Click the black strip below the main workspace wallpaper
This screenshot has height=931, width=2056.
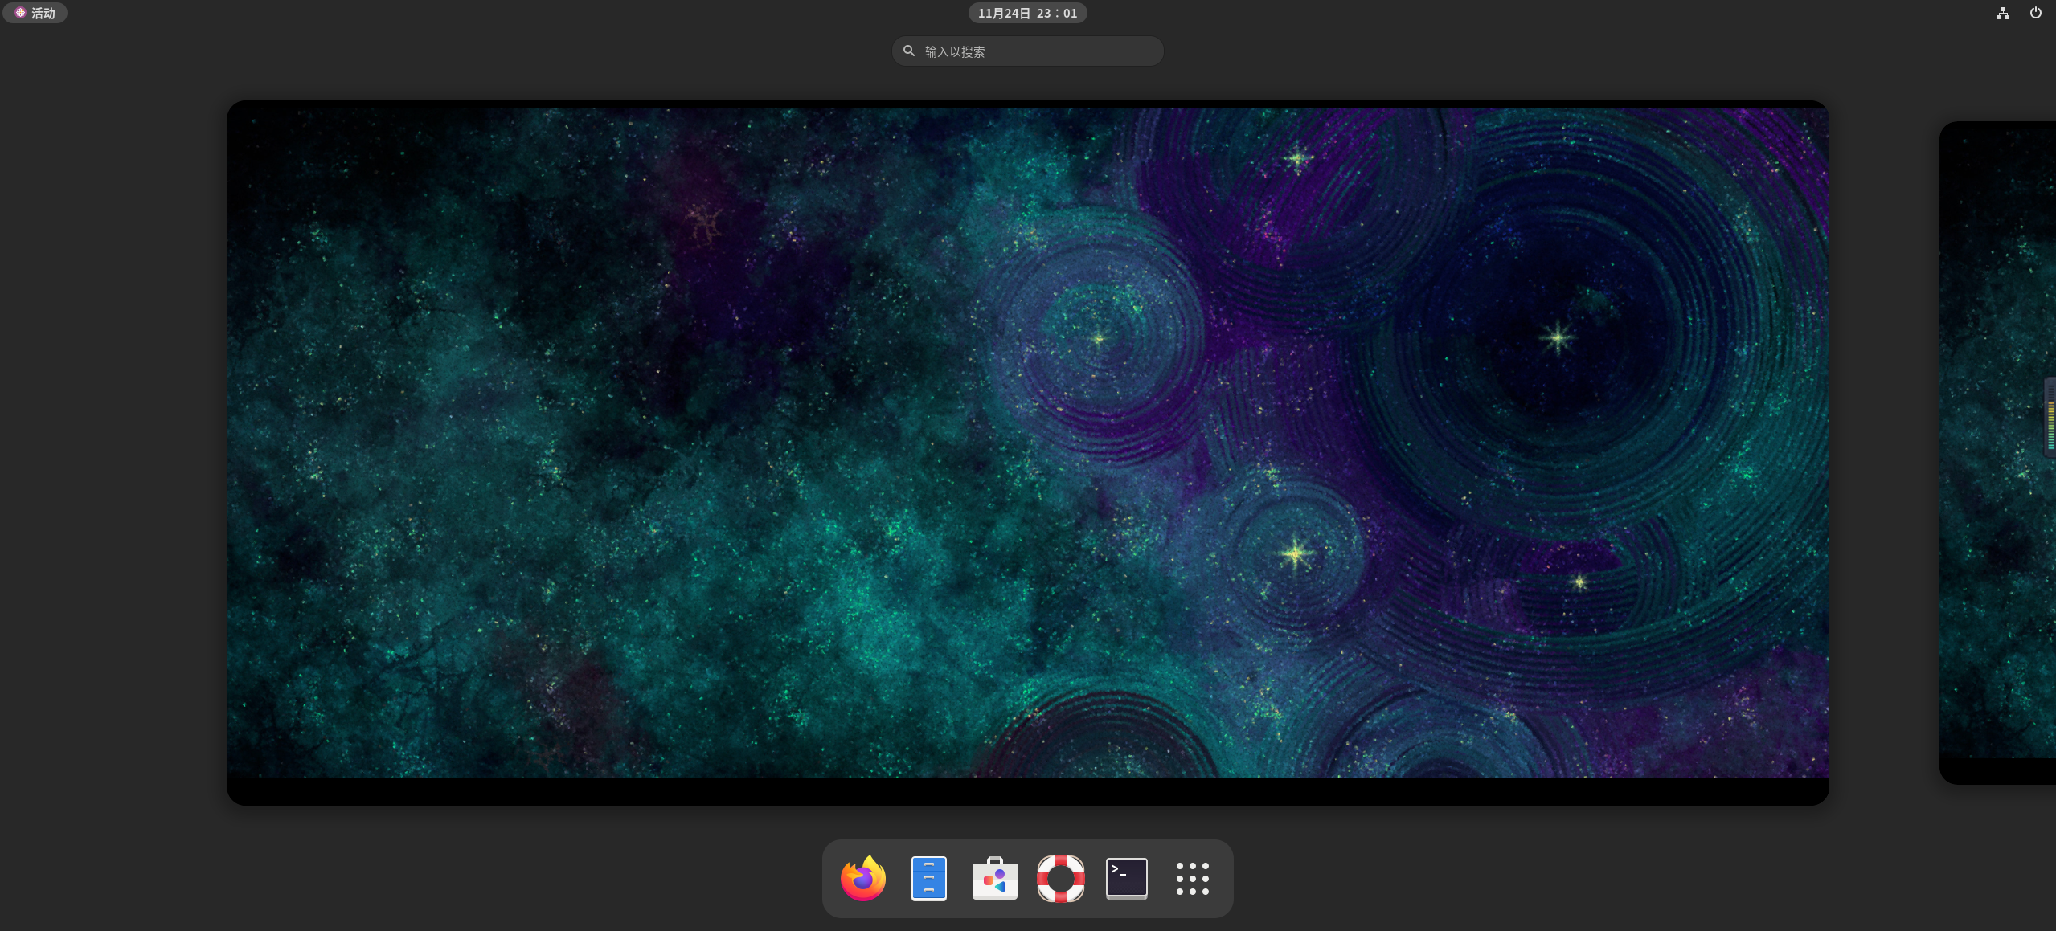[x=1027, y=791]
